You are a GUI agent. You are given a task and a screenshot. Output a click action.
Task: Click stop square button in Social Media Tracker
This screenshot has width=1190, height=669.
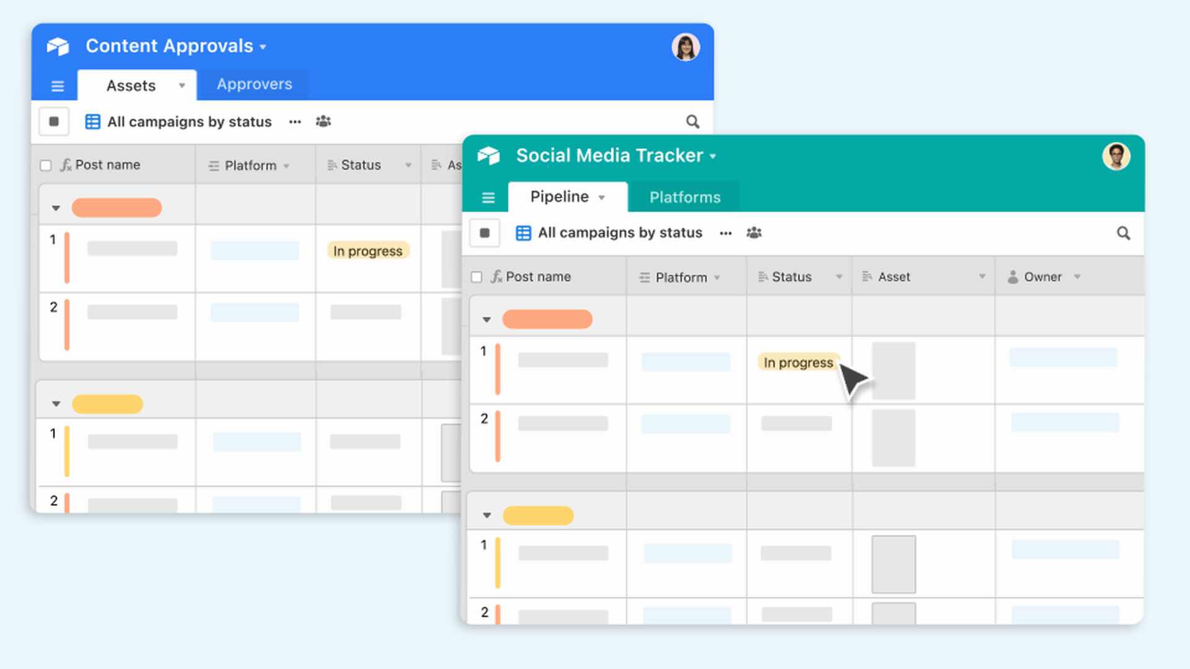pos(485,233)
